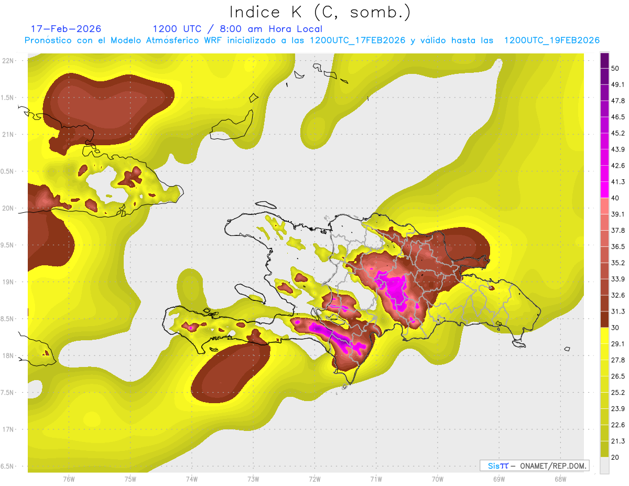Select the "21N" latitude label
The image size is (629, 486).
pos(8,134)
